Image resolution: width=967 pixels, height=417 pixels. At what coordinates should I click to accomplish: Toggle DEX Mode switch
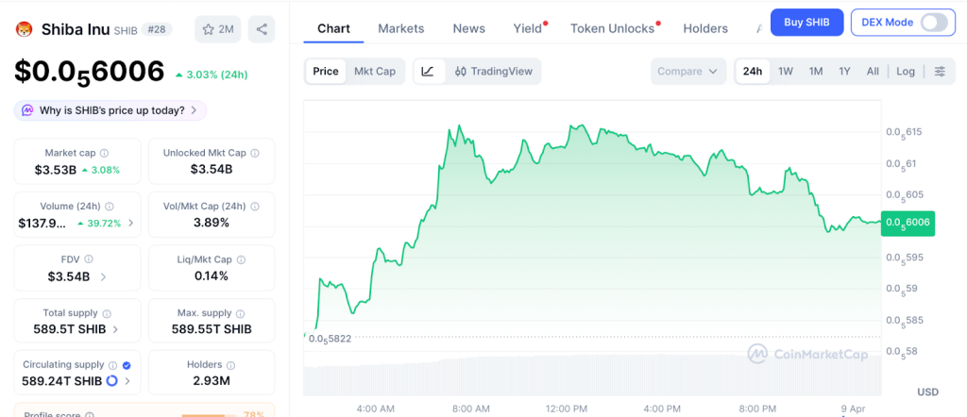[933, 22]
